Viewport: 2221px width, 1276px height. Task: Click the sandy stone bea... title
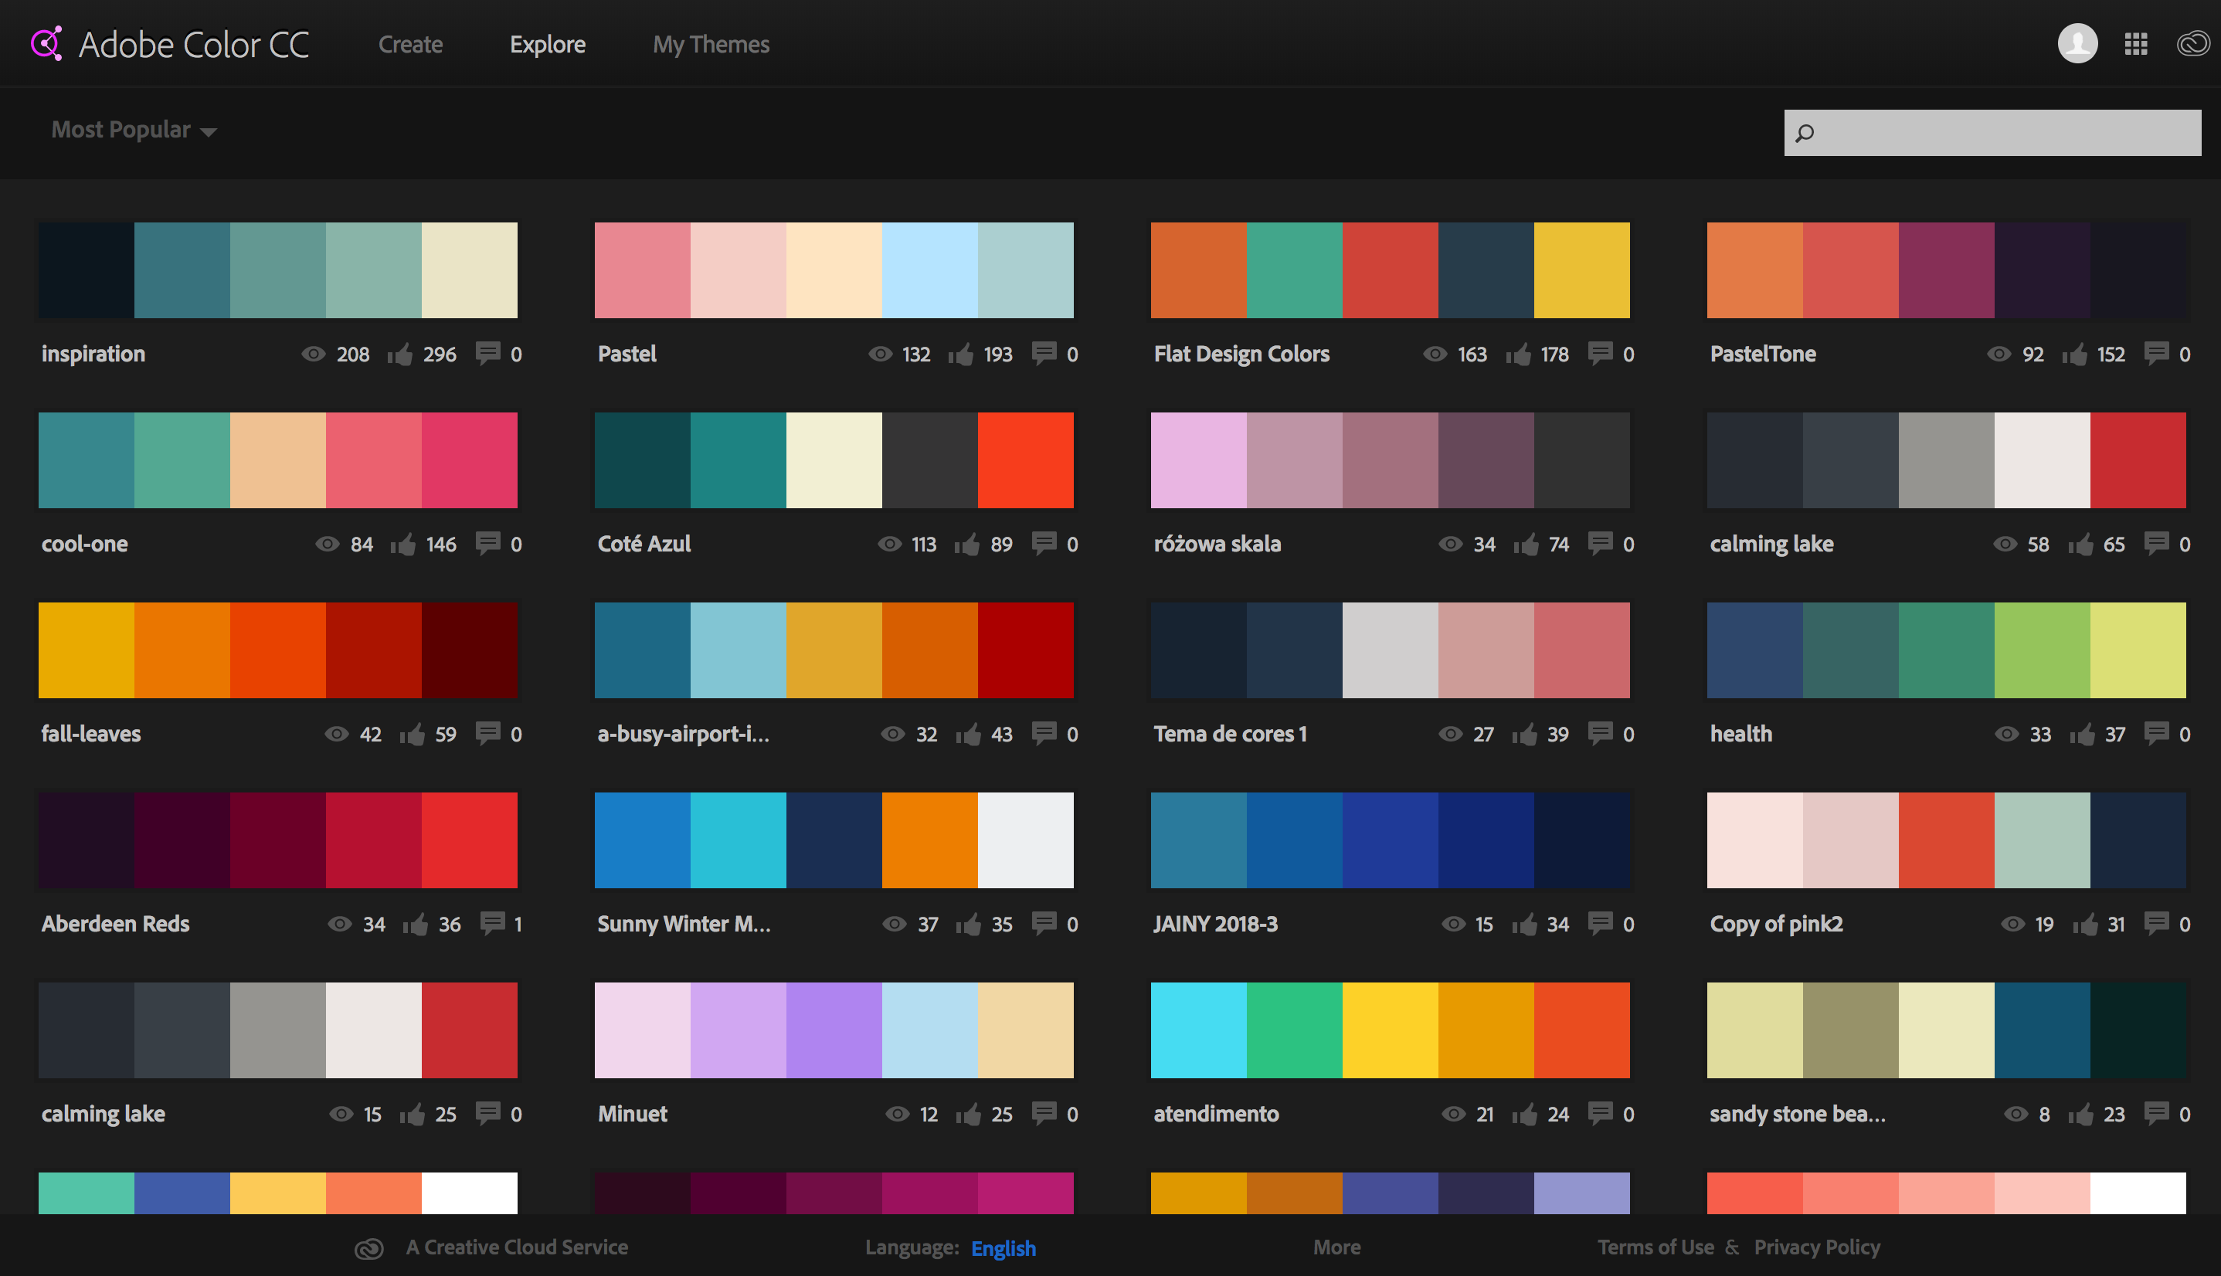(x=1797, y=1113)
